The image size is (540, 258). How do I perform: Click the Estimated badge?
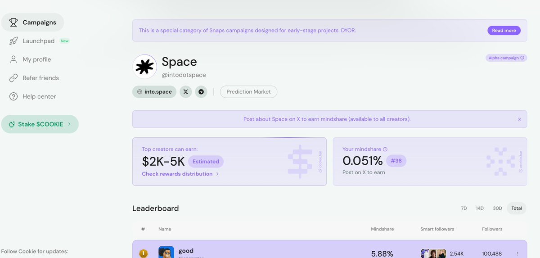tap(206, 162)
